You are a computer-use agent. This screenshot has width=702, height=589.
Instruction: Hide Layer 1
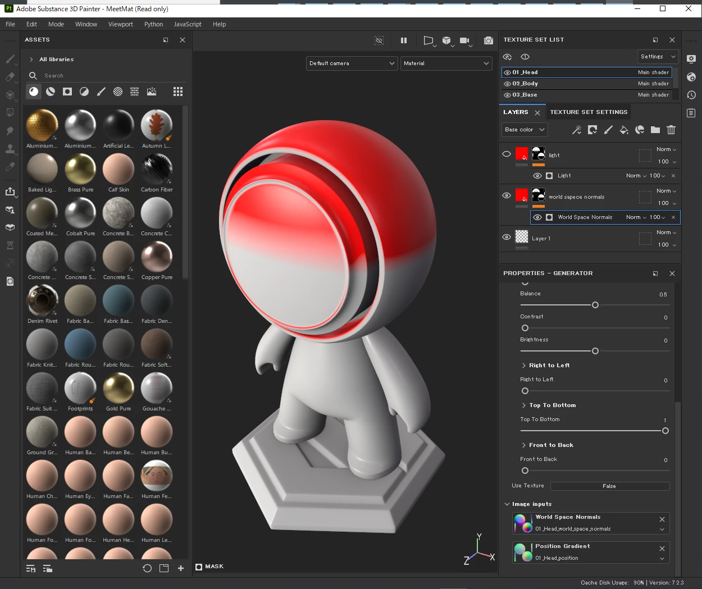507,237
